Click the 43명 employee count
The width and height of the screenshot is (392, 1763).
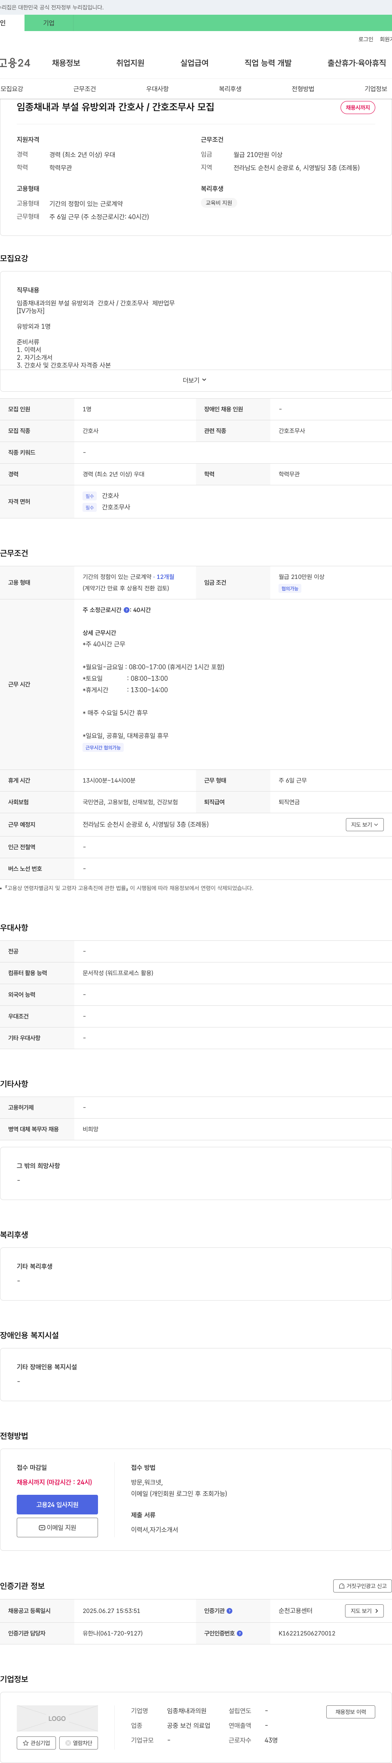coord(271,1740)
